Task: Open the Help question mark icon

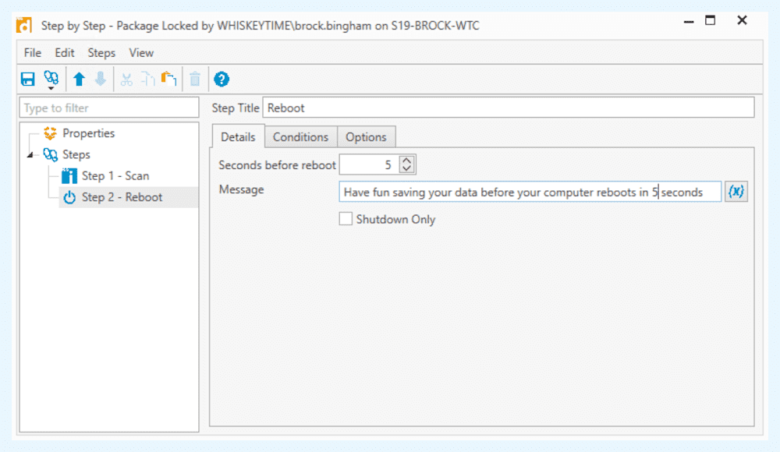Action: [x=222, y=79]
